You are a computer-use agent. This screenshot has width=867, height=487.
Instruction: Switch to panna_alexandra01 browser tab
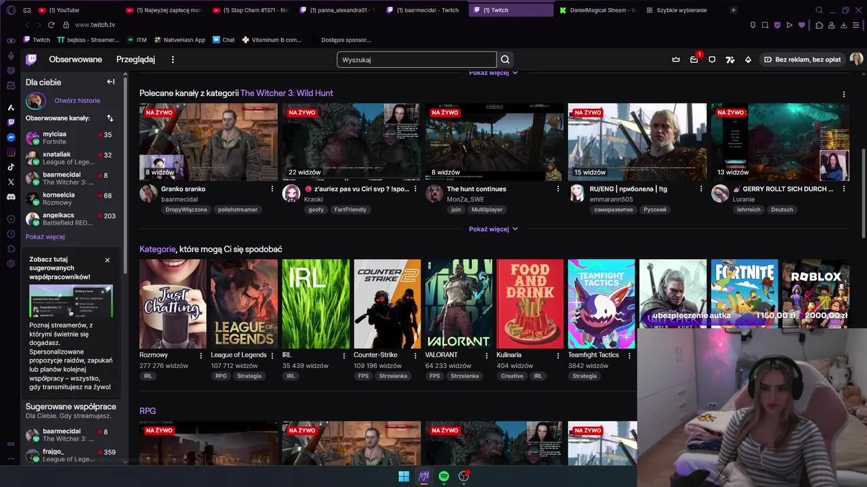point(337,10)
